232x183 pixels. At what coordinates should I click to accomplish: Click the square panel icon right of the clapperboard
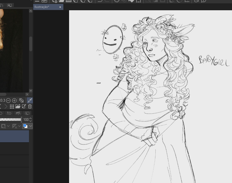point(27,113)
